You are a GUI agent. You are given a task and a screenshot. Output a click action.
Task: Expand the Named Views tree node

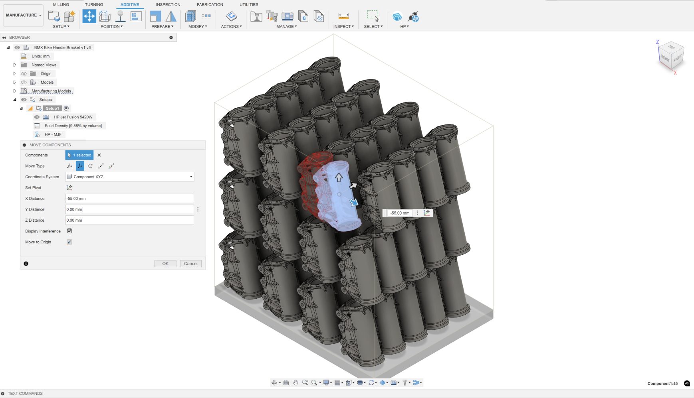coord(15,65)
